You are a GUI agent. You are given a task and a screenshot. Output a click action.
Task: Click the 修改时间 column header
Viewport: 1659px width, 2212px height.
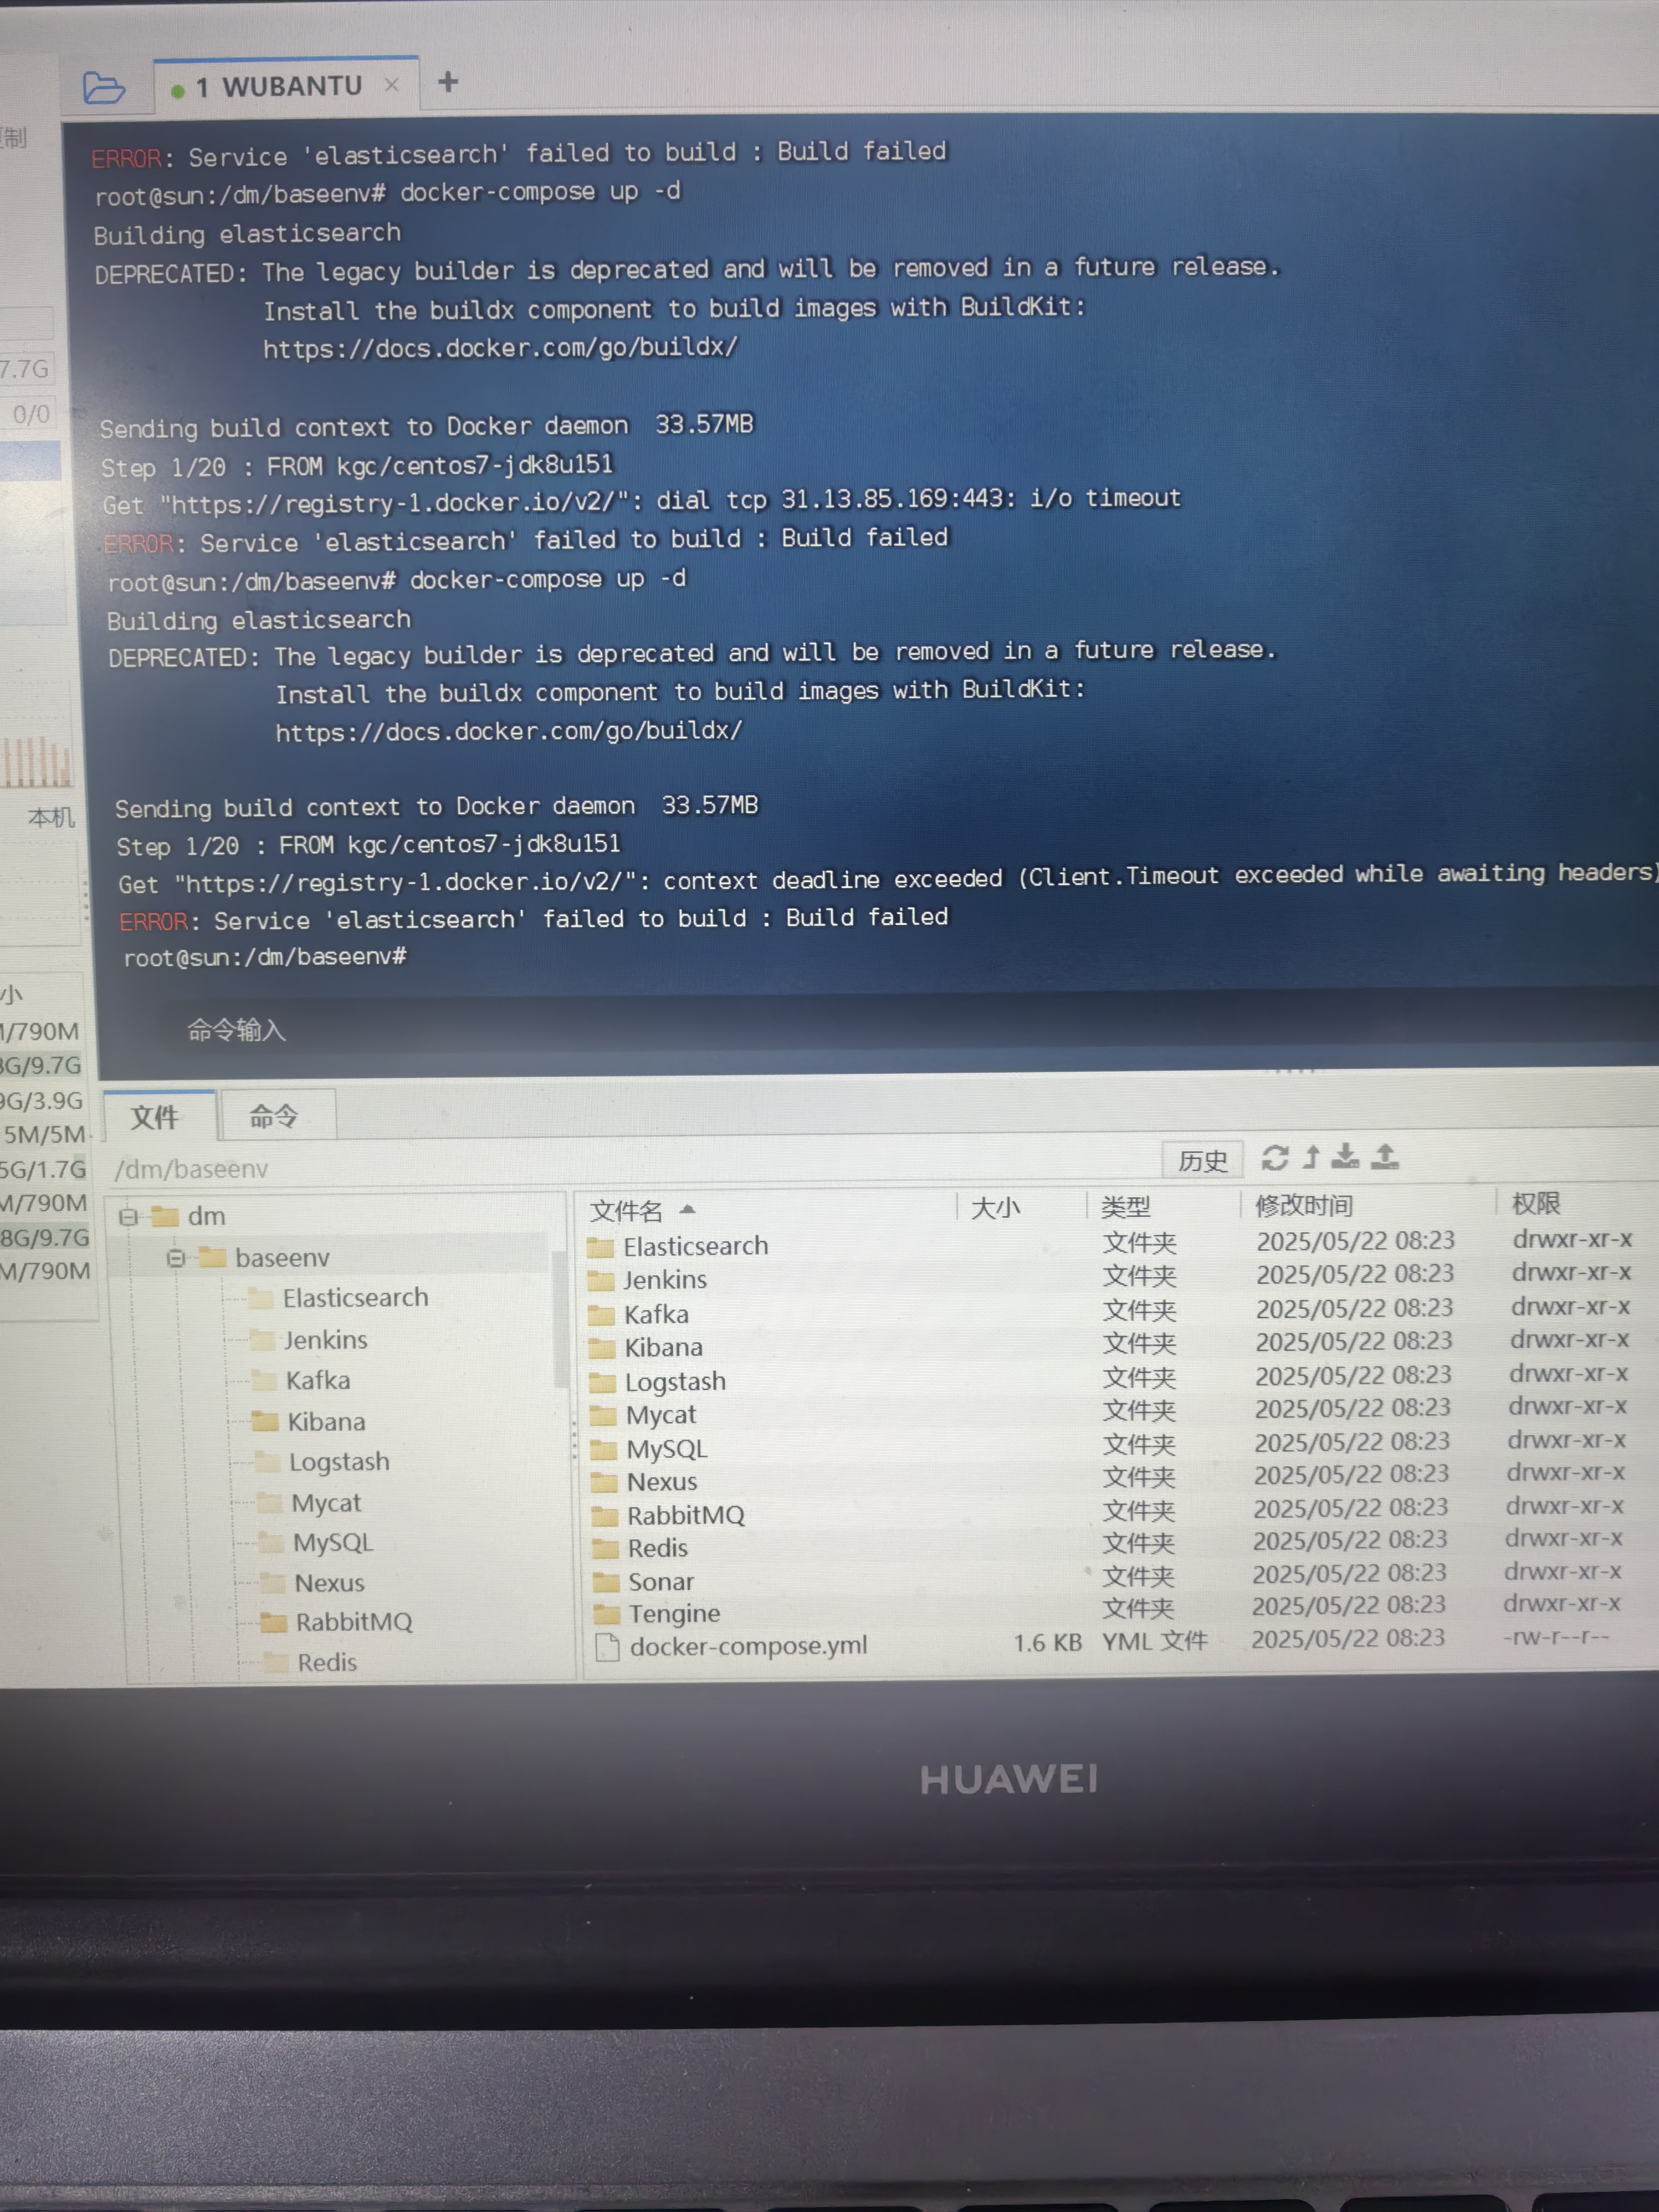(x=1304, y=1206)
